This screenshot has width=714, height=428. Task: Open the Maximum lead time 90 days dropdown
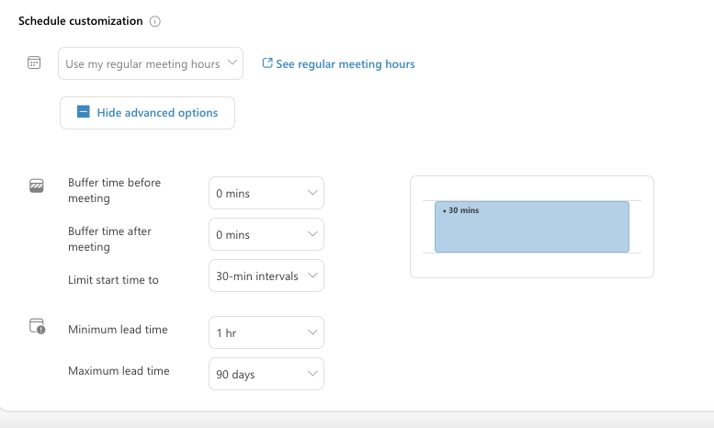266,375
